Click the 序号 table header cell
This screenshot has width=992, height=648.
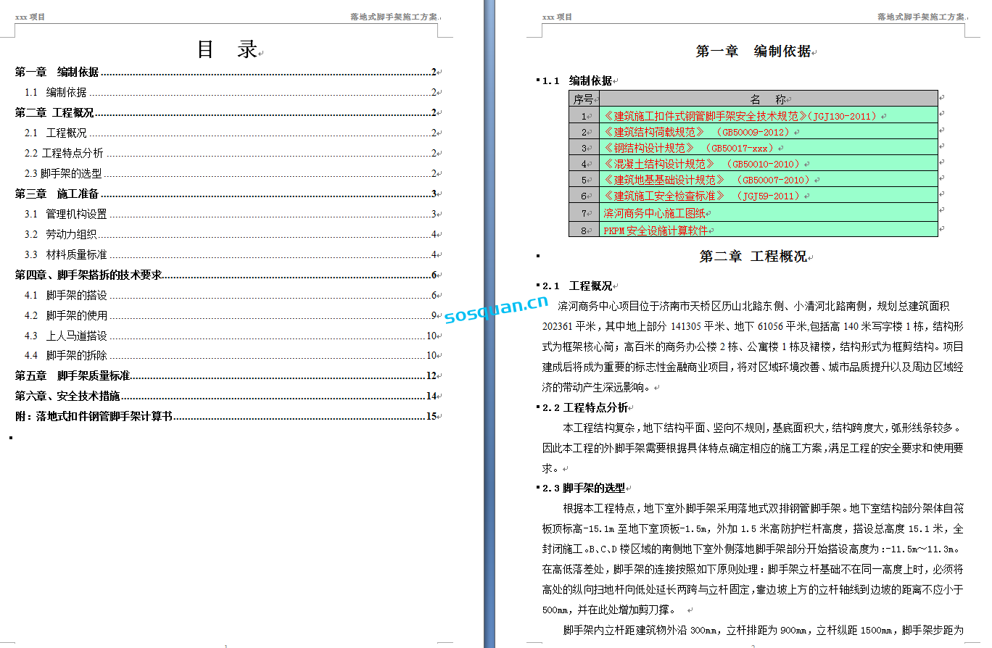click(x=584, y=99)
